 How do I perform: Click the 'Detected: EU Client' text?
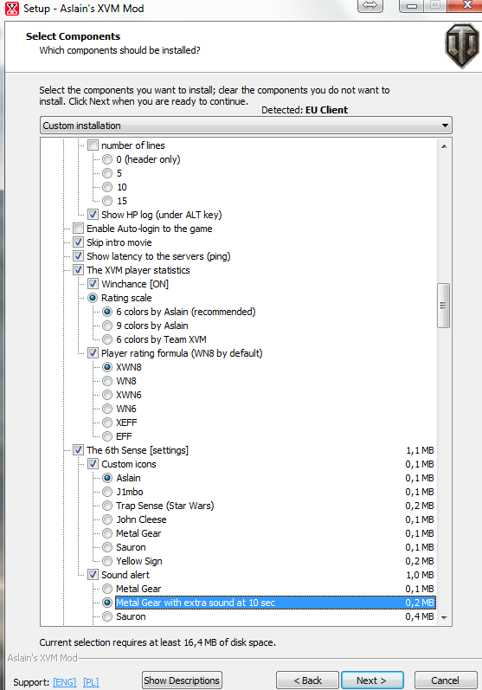tap(305, 110)
